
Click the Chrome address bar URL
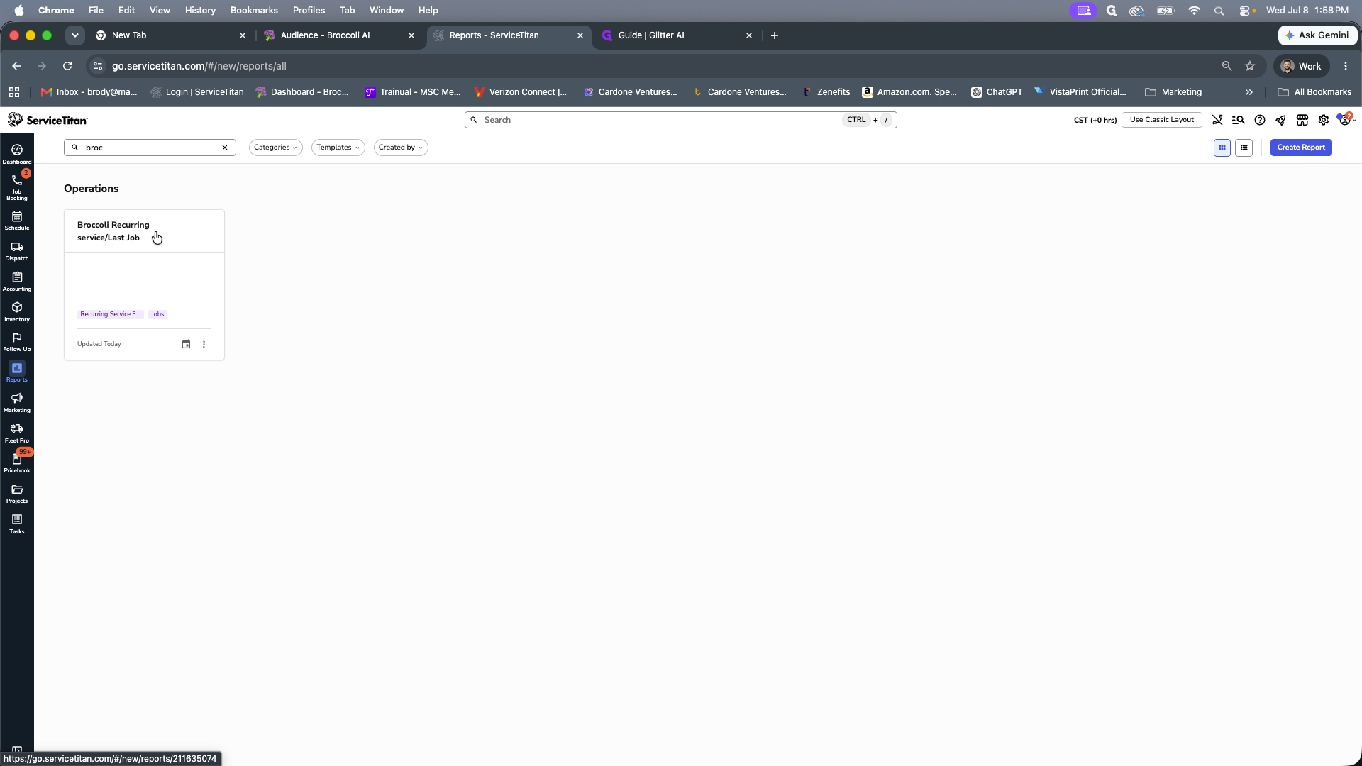point(199,66)
